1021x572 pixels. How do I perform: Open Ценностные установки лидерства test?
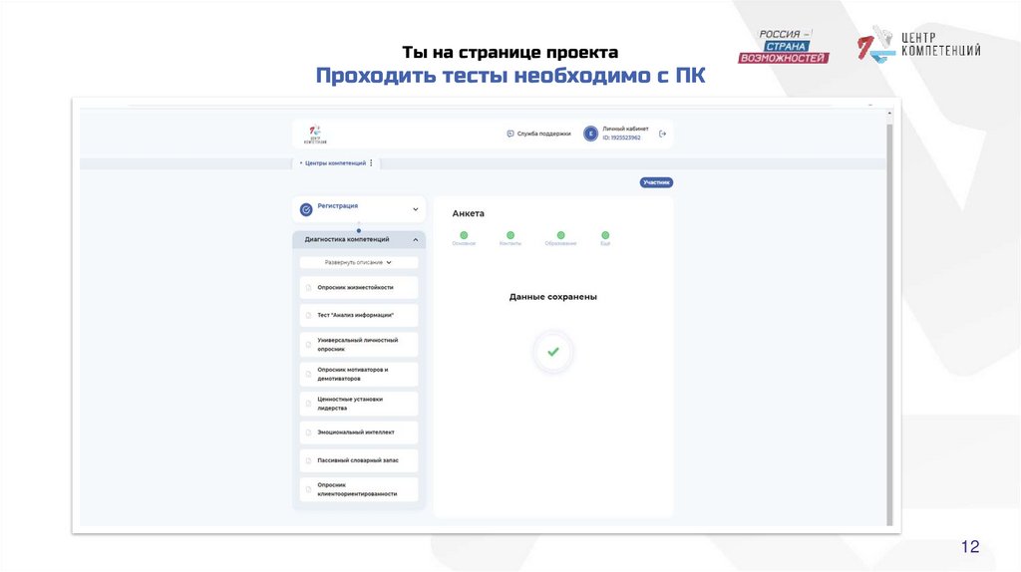[x=359, y=404]
